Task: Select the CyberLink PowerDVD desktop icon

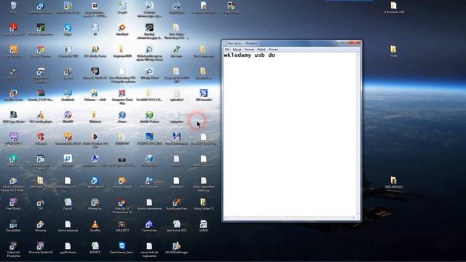Action: (13, 250)
